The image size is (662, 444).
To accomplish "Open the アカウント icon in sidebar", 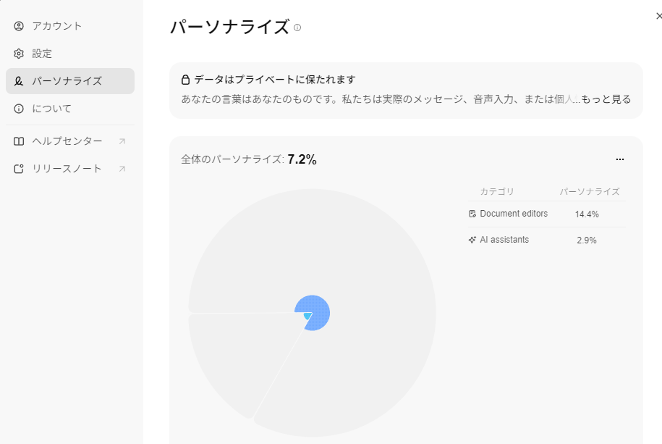I will [x=19, y=26].
